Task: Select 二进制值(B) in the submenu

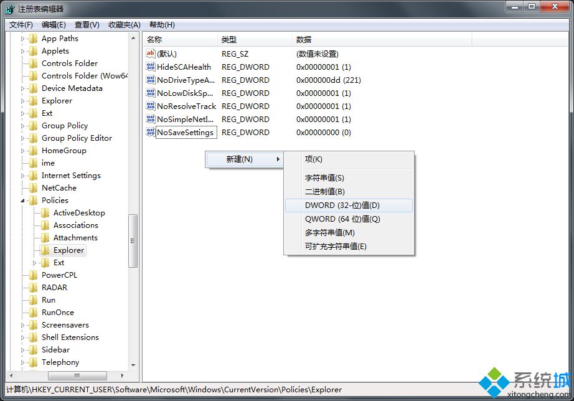Action: click(349, 192)
